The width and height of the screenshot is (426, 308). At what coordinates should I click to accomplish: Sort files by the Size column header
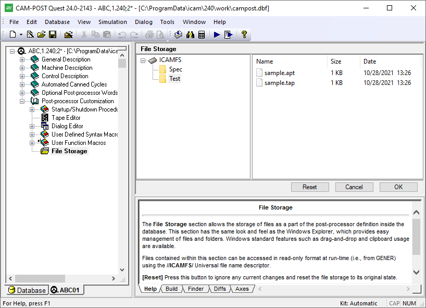coord(344,61)
